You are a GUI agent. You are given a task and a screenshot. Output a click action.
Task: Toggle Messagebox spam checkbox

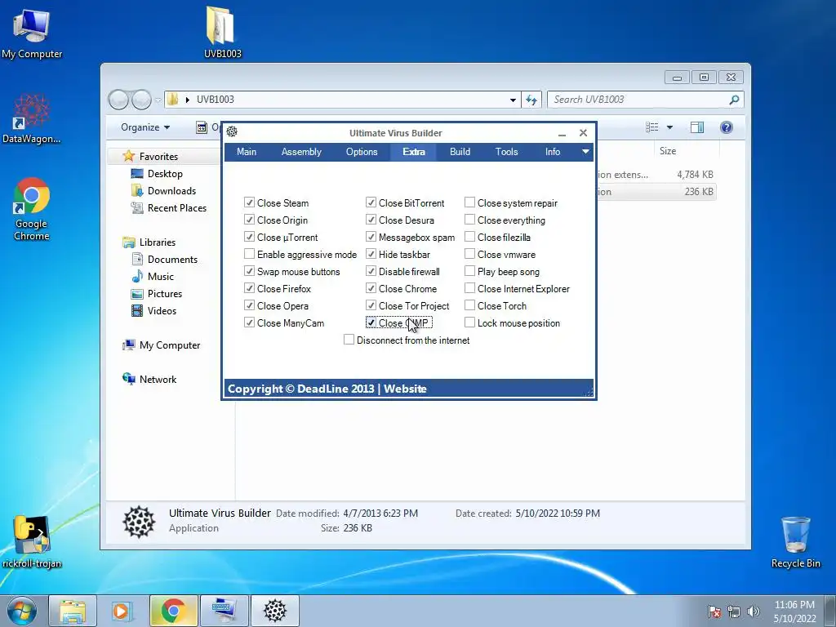click(371, 237)
